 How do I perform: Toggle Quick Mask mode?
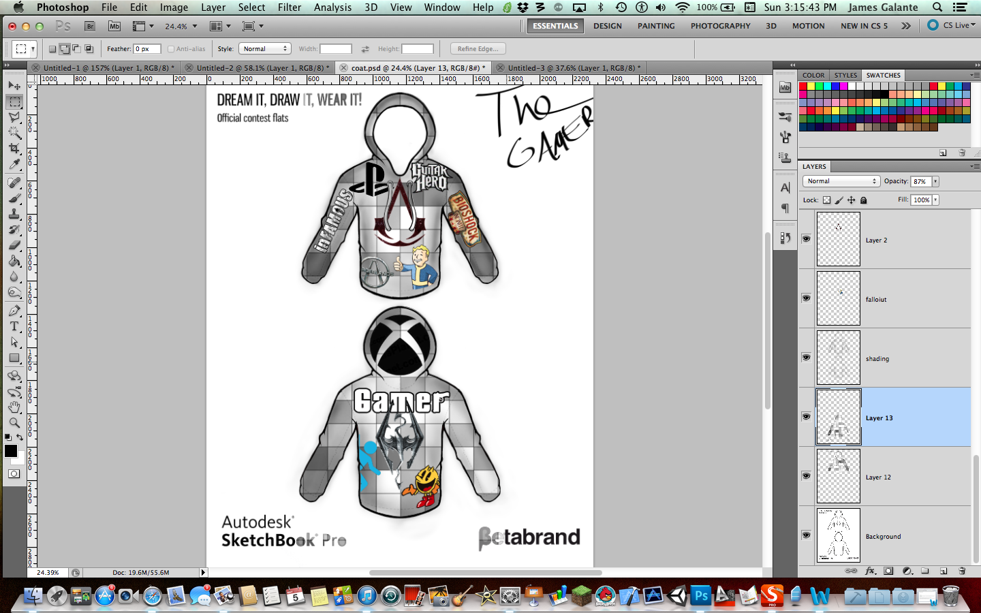[14, 474]
